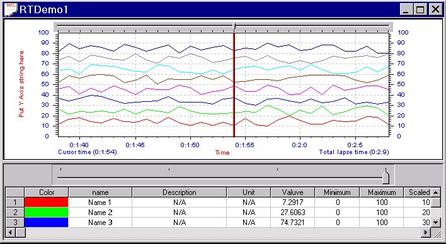Click the red vertical cursor line in chart

pos(234,85)
